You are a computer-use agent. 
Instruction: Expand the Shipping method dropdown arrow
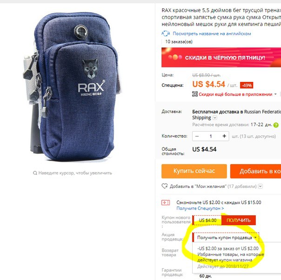click(x=215, y=118)
